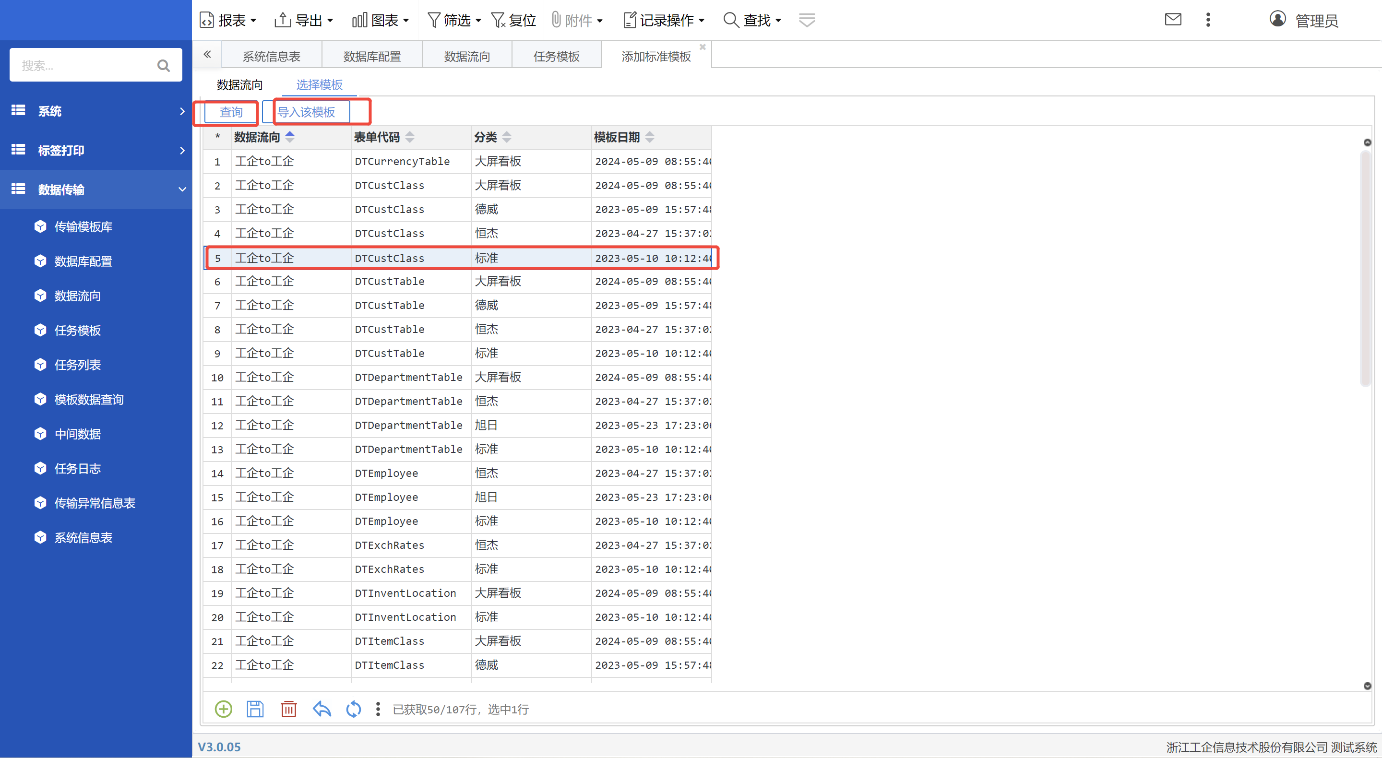Screen dimensions: 1382x758
Task: Open bottom toolbar more options dots
Action: pos(378,709)
